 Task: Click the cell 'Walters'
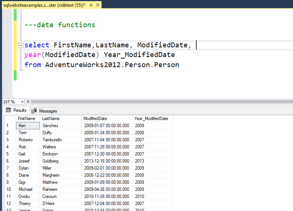pyautogui.click(x=61, y=147)
